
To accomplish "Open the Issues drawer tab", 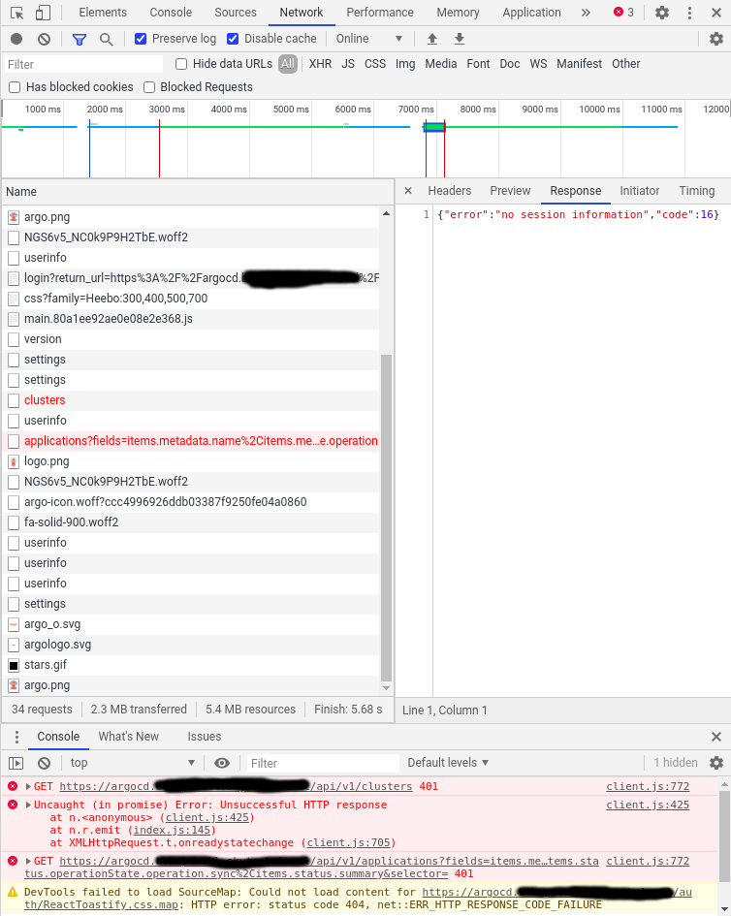I will [204, 736].
